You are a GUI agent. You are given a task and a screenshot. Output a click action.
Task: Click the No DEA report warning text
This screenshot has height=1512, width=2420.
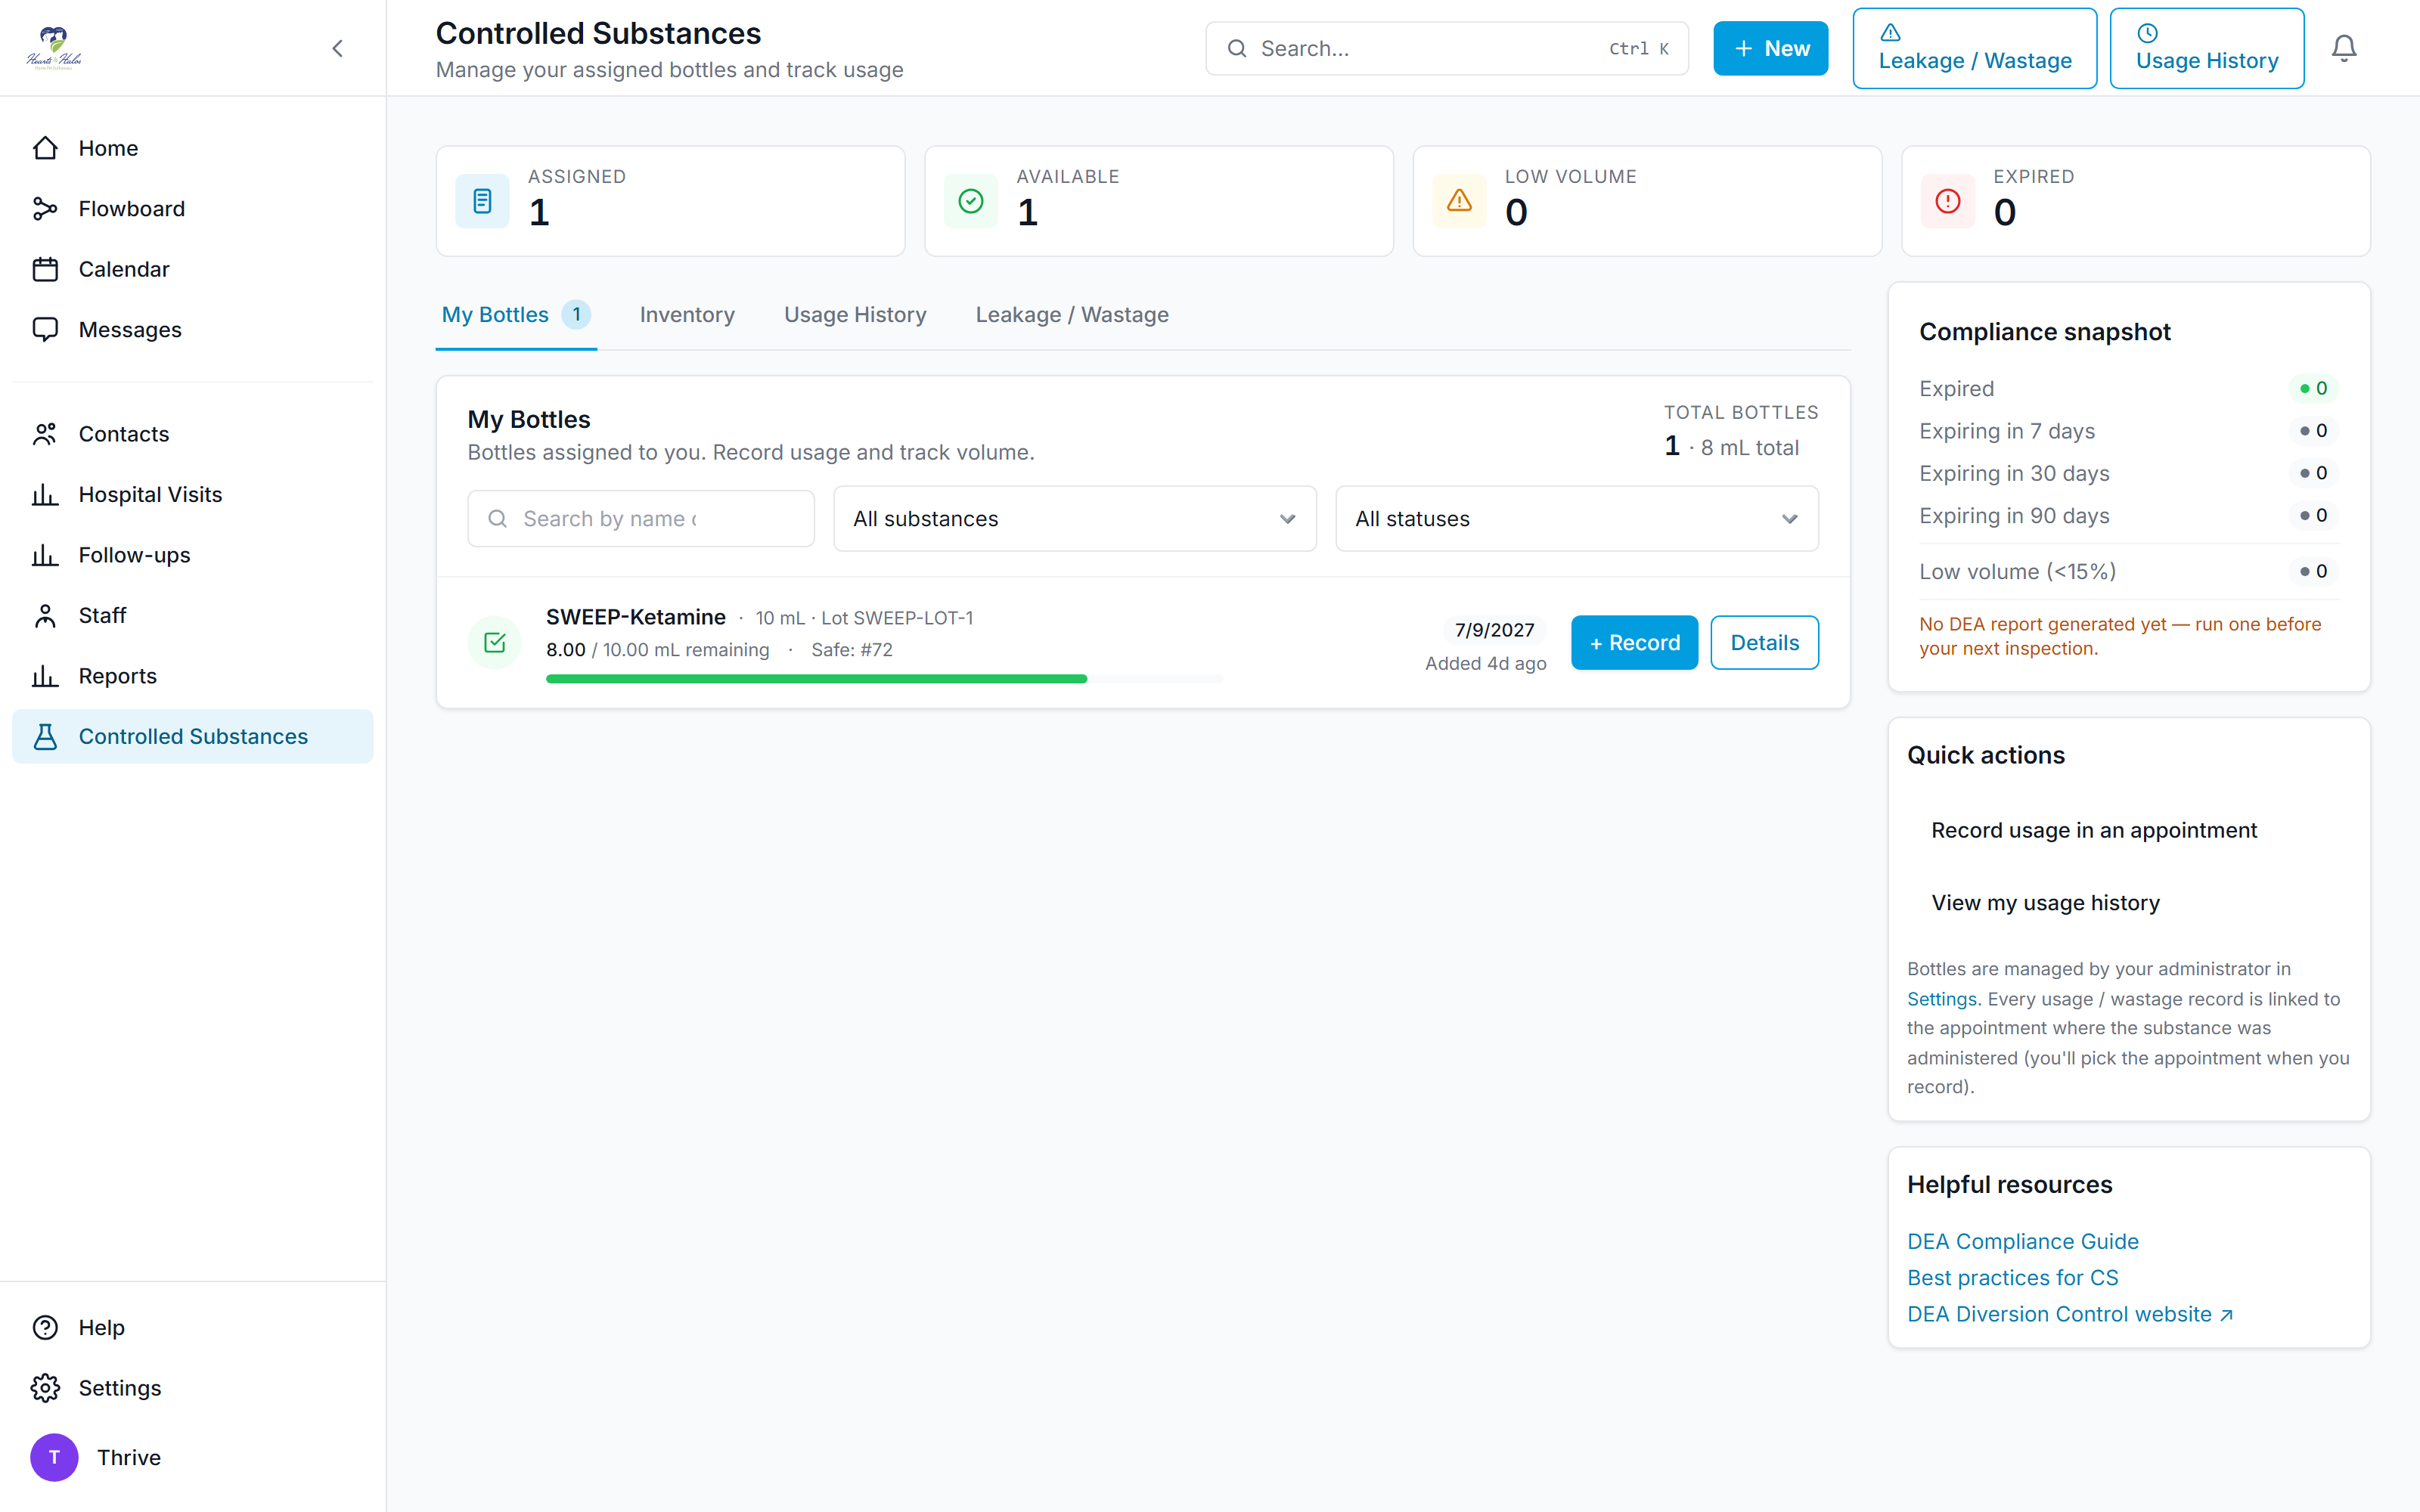2120,636
